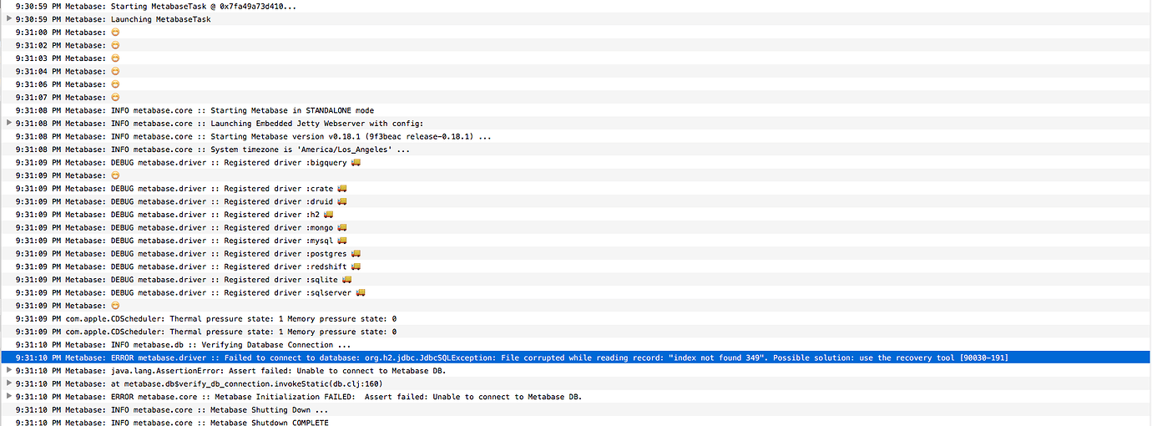Click the face emoji in 9:31:06 row

click(x=115, y=84)
